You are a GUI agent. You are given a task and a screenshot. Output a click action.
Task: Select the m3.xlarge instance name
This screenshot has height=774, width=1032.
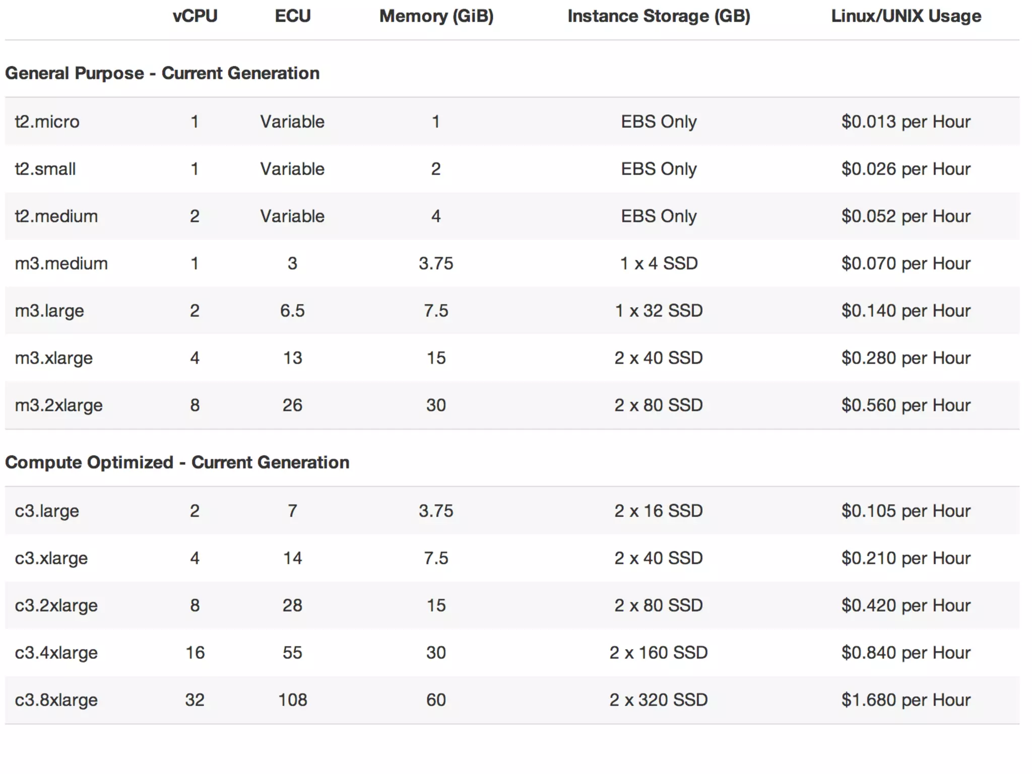[x=54, y=358]
